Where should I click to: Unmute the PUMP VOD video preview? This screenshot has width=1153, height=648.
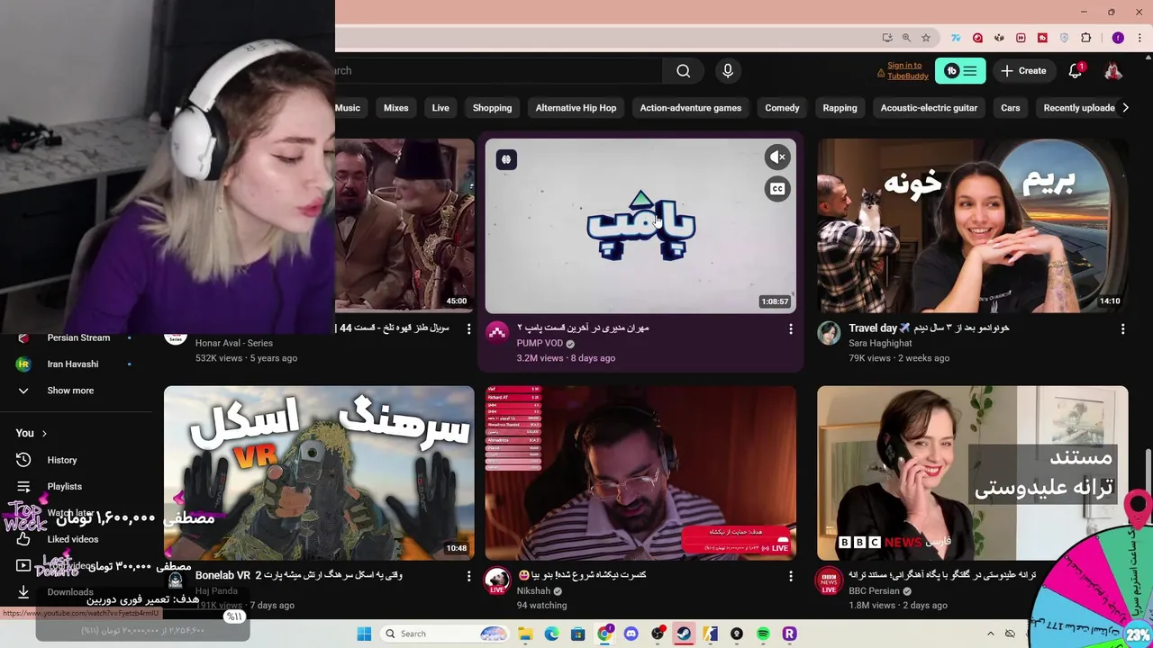coord(777,157)
